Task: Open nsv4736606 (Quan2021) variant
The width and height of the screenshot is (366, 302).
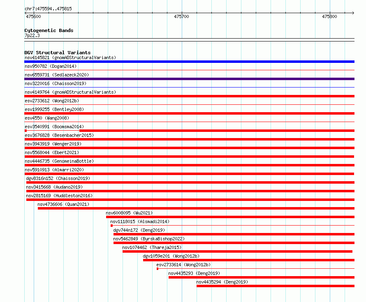Action: (x=63, y=204)
